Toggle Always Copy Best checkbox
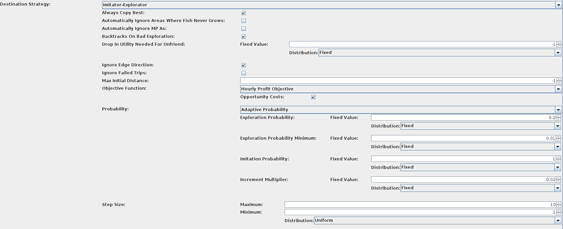 pos(243,13)
